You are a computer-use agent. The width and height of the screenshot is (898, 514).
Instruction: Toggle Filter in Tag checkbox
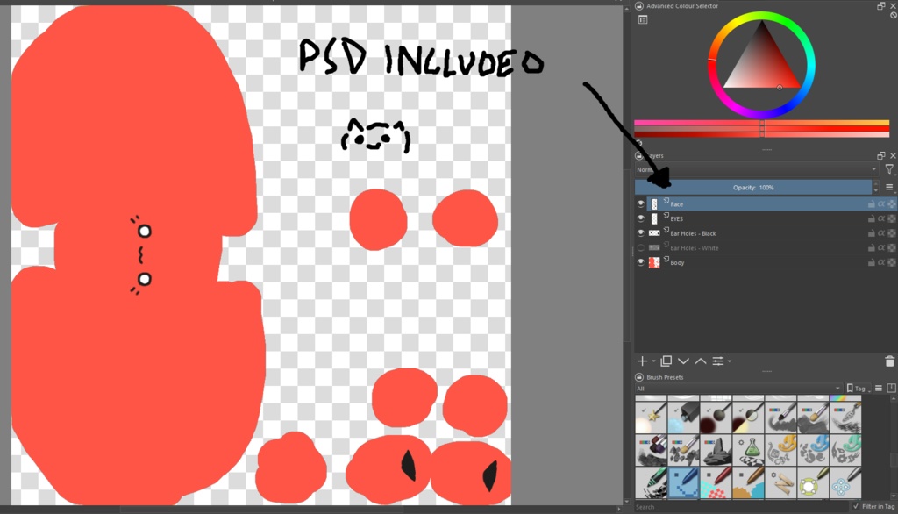coord(856,507)
